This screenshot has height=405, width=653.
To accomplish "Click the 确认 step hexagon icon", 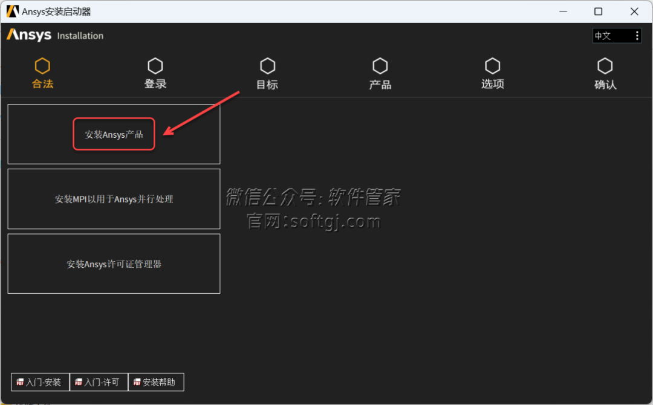I will (605, 66).
